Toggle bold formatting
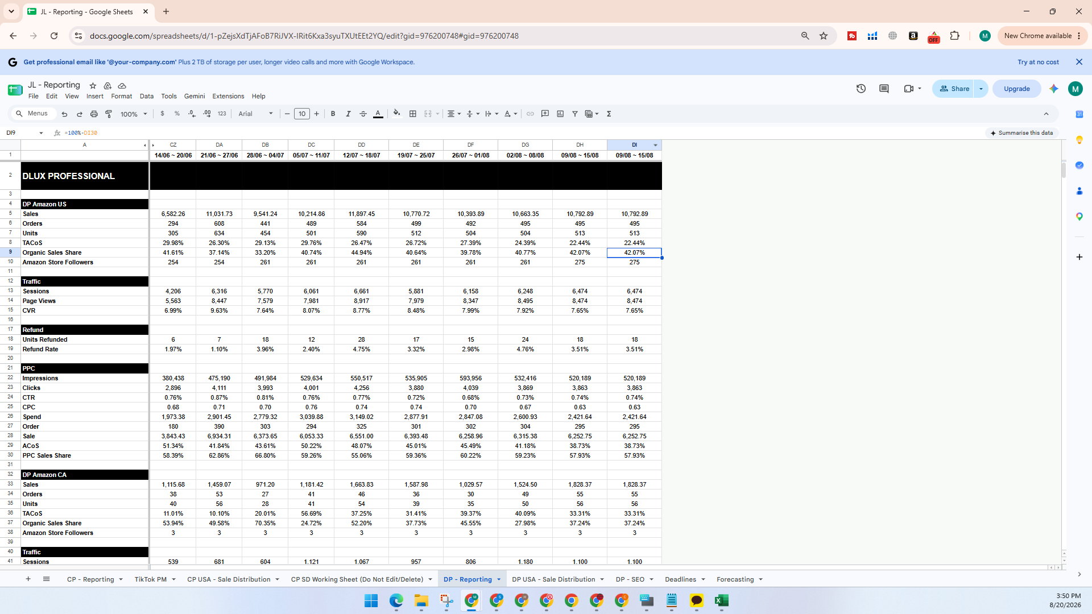1092x614 pixels. coord(333,114)
